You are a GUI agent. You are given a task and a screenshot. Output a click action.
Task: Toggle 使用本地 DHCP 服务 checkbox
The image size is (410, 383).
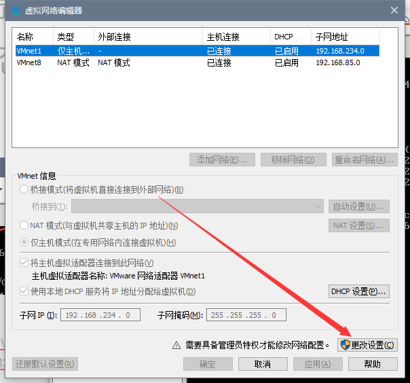point(24,291)
